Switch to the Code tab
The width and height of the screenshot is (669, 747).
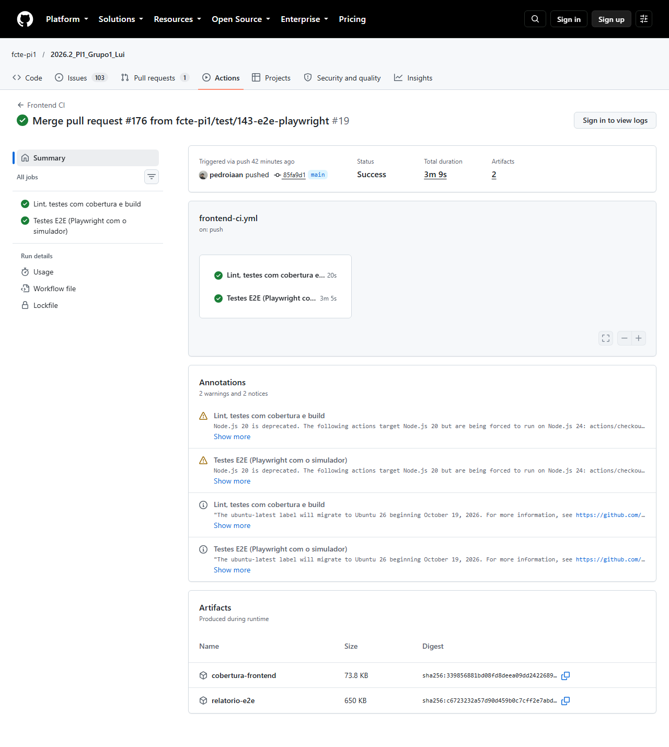tap(27, 78)
